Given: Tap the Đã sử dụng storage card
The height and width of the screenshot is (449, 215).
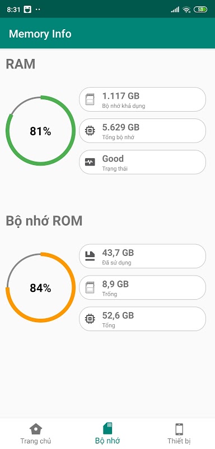Looking at the screenshot, I should coord(142,256).
